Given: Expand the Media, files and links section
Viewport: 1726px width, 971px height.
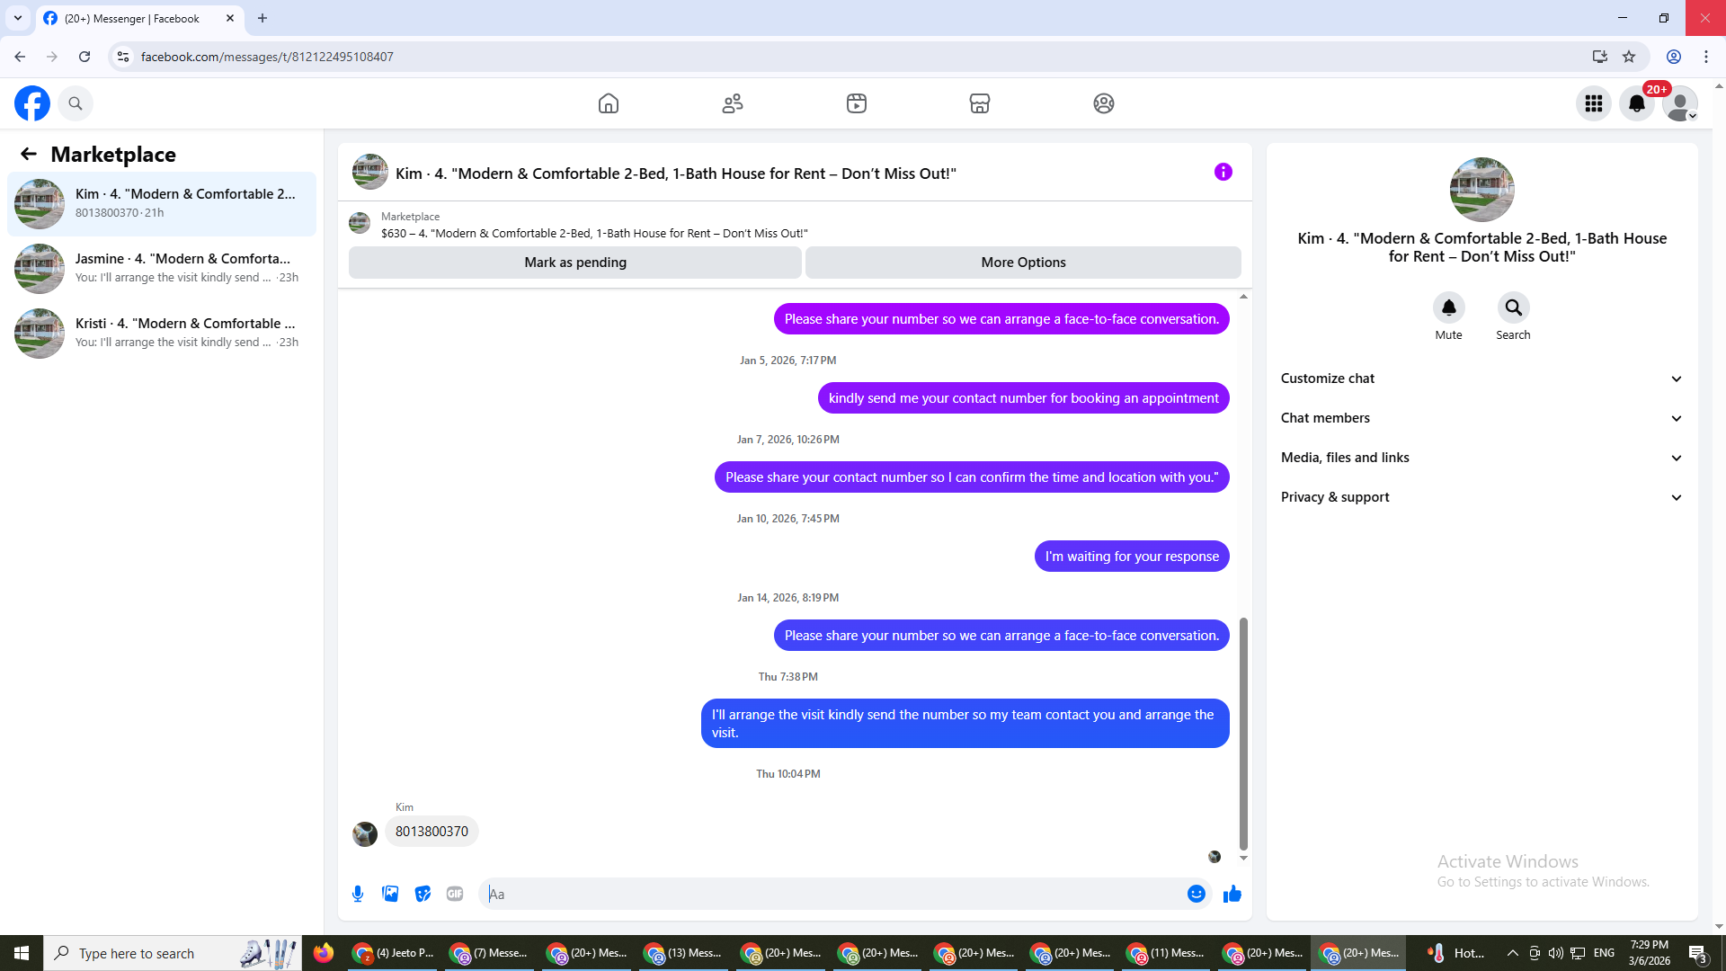Looking at the screenshot, I should point(1481,458).
